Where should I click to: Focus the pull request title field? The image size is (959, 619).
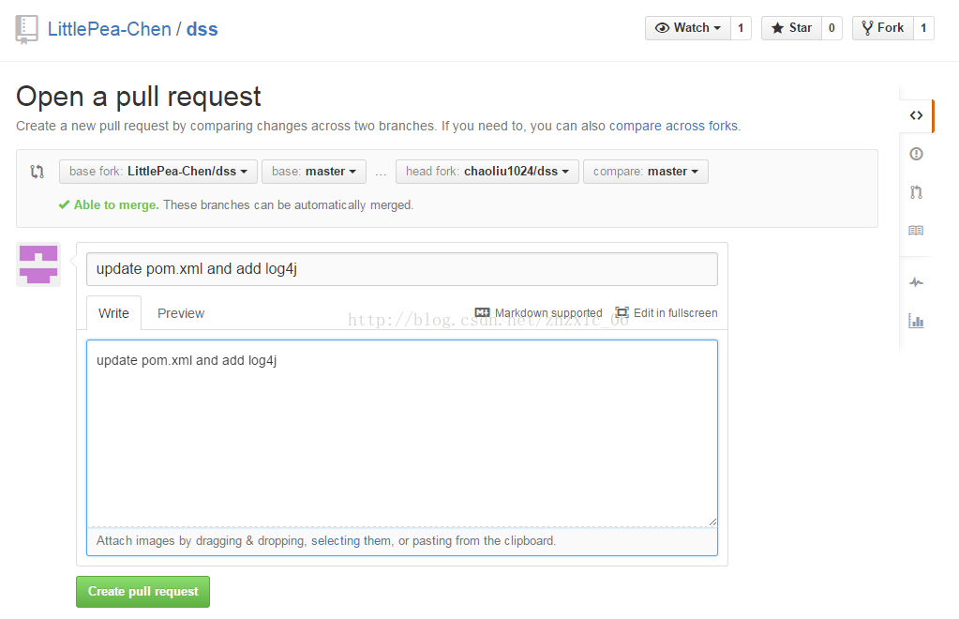click(x=402, y=269)
